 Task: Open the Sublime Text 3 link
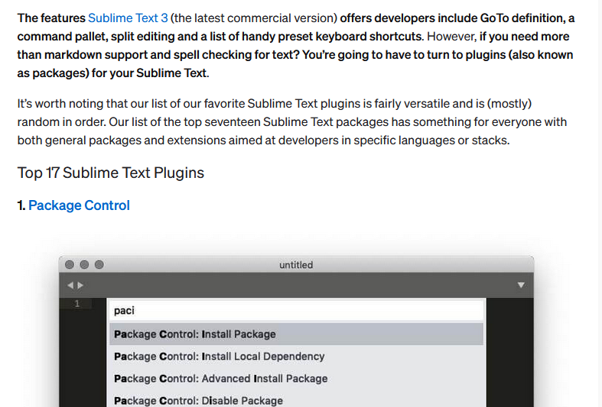128,17
